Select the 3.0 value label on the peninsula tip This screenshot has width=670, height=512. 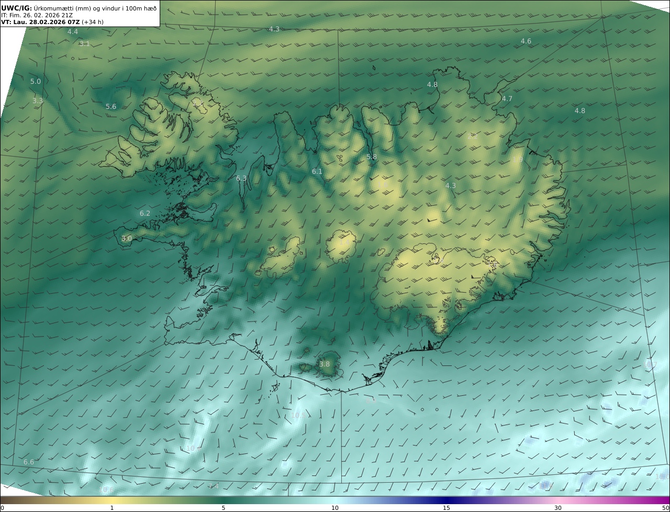127,239
